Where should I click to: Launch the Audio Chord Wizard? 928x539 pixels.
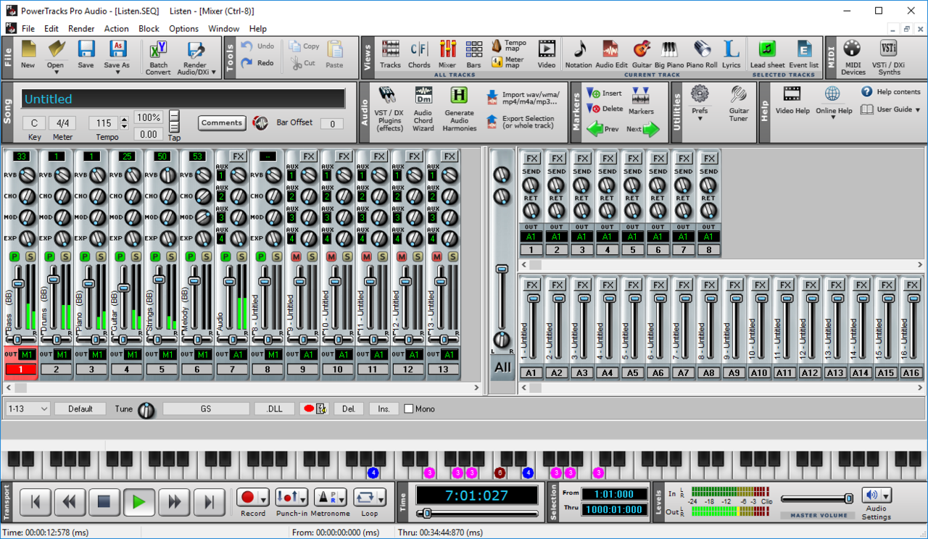pos(423,109)
